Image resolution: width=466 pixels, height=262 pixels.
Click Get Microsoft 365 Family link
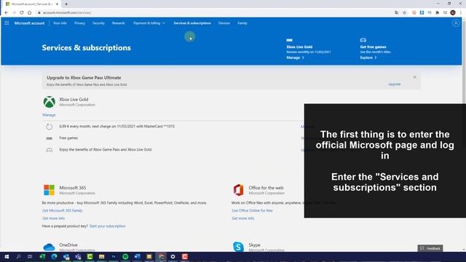tap(63, 210)
